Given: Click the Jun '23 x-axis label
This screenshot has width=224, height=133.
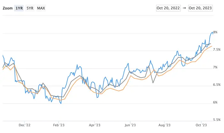Looking at the screenshot, I should 130,126.
